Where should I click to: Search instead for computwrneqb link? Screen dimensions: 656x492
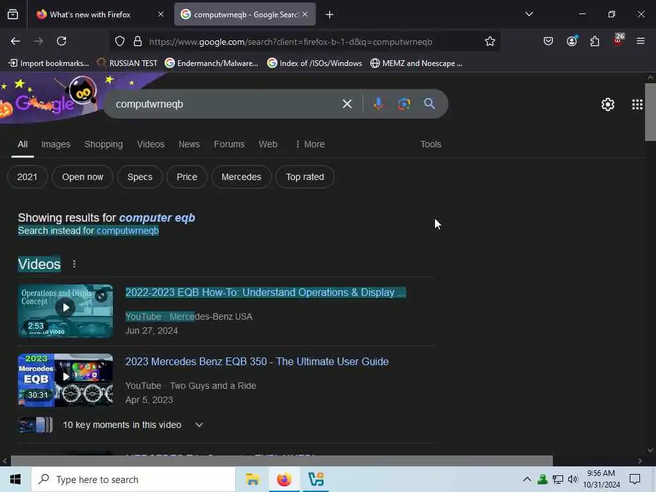(x=127, y=231)
